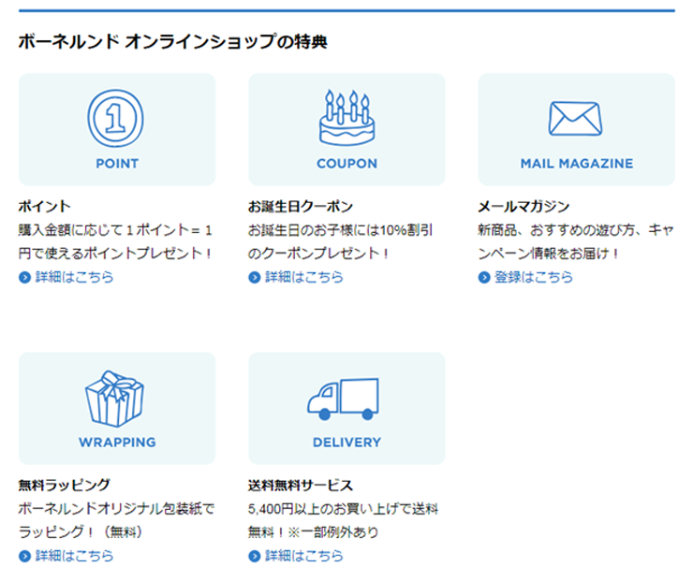Click the POINT coin icon

[116, 117]
